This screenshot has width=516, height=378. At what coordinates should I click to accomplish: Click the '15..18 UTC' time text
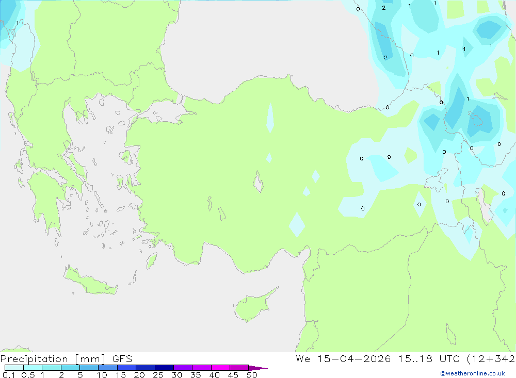click(x=428, y=358)
